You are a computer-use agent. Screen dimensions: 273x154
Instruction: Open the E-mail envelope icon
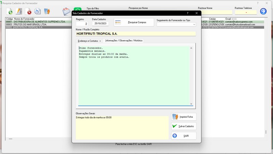(x=66, y=11)
